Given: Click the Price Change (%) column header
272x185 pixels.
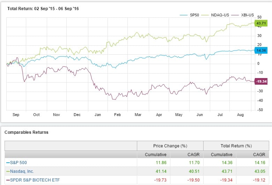Looking at the screenshot, I should (170, 146).
